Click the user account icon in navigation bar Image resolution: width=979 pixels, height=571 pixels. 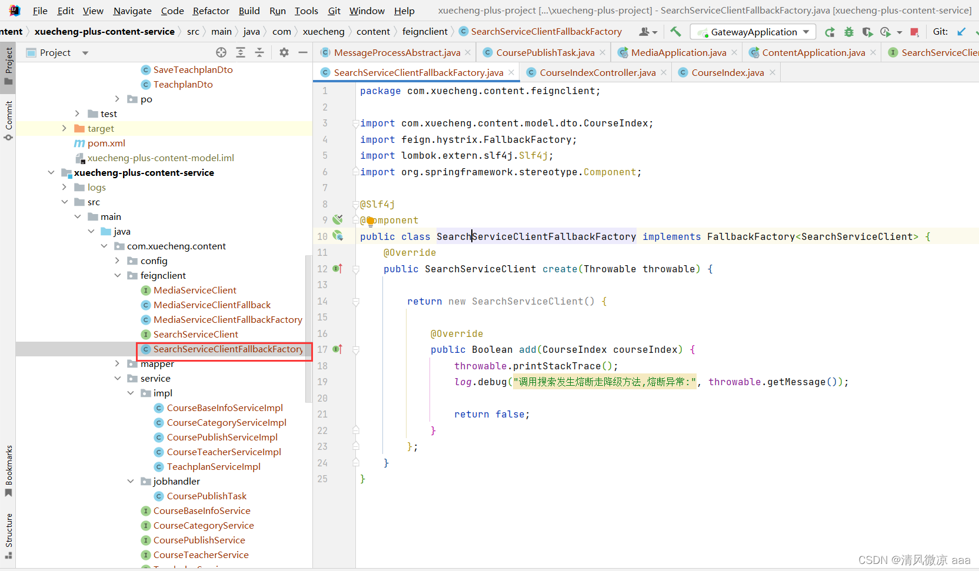[648, 32]
